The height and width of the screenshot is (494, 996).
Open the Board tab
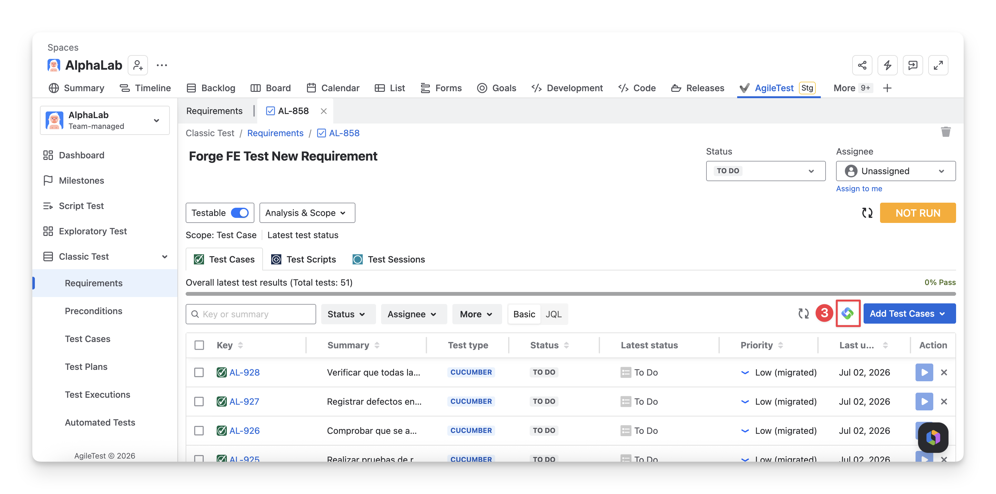(x=271, y=88)
